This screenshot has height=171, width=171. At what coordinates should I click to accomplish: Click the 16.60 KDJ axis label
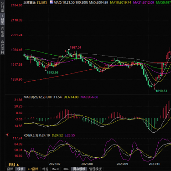point(18,156)
